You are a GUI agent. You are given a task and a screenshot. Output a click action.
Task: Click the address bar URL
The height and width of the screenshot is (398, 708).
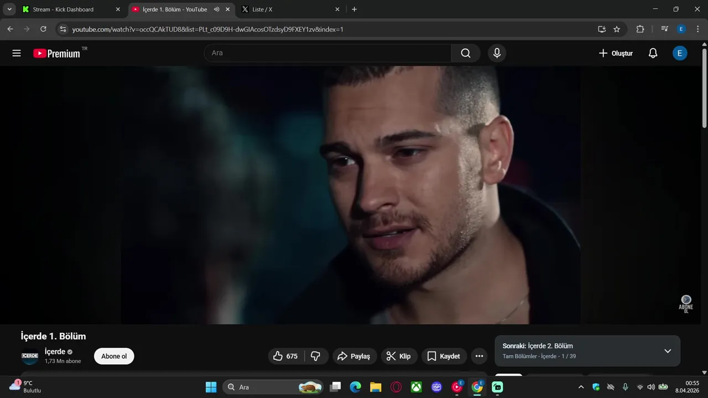[x=208, y=29]
